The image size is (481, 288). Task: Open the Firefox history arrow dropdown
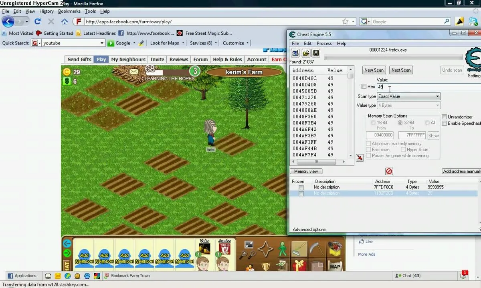click(x=27, y=22)
